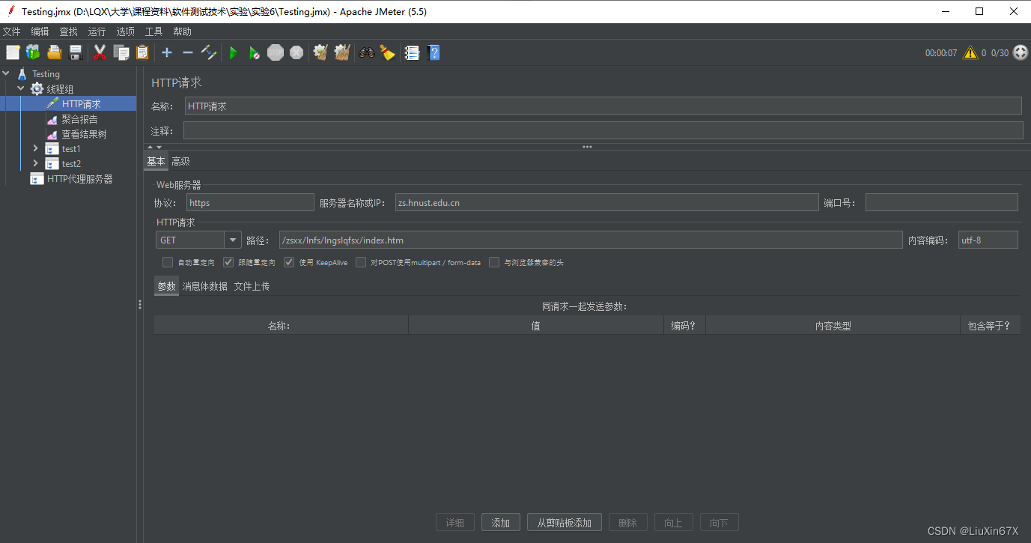Save the test plan with floppy icon
Screen dimensions: 1031x543
pyautogui.click(x=76, y=52)
